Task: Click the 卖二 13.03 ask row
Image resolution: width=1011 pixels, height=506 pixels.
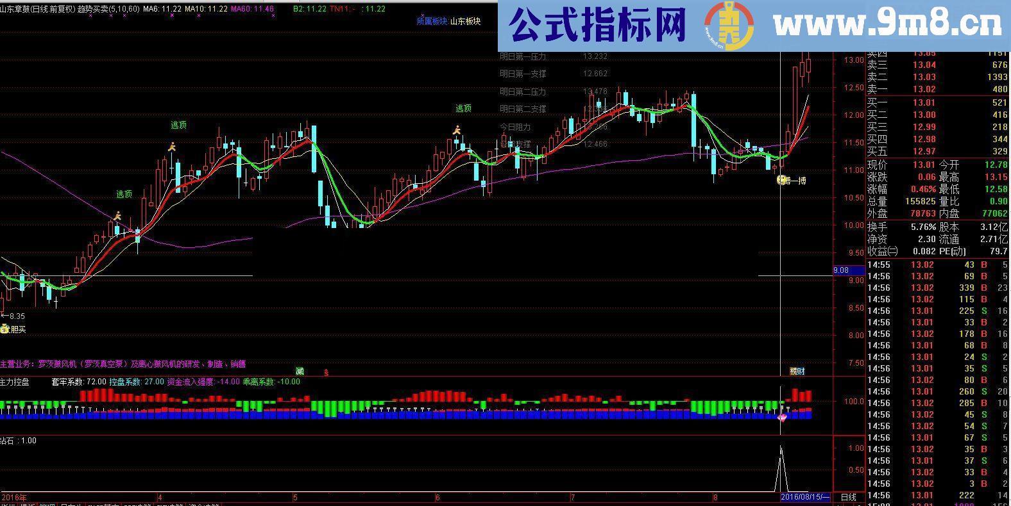Action: point(938,78)
